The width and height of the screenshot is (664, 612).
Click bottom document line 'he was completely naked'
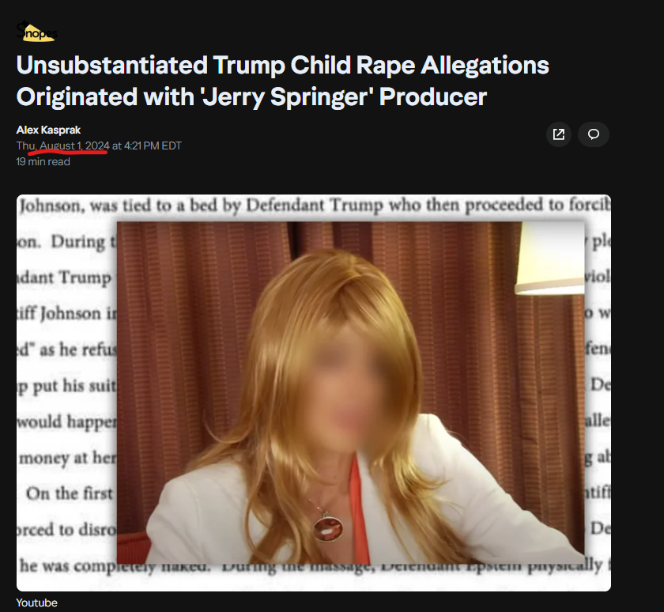tap(115, 567)
